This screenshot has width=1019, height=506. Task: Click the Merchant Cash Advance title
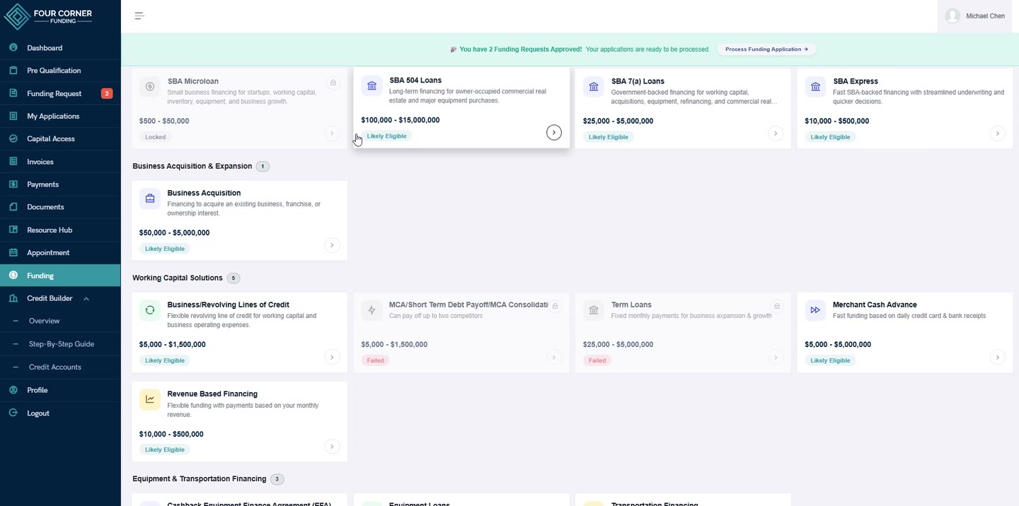(x=875, y=305)
